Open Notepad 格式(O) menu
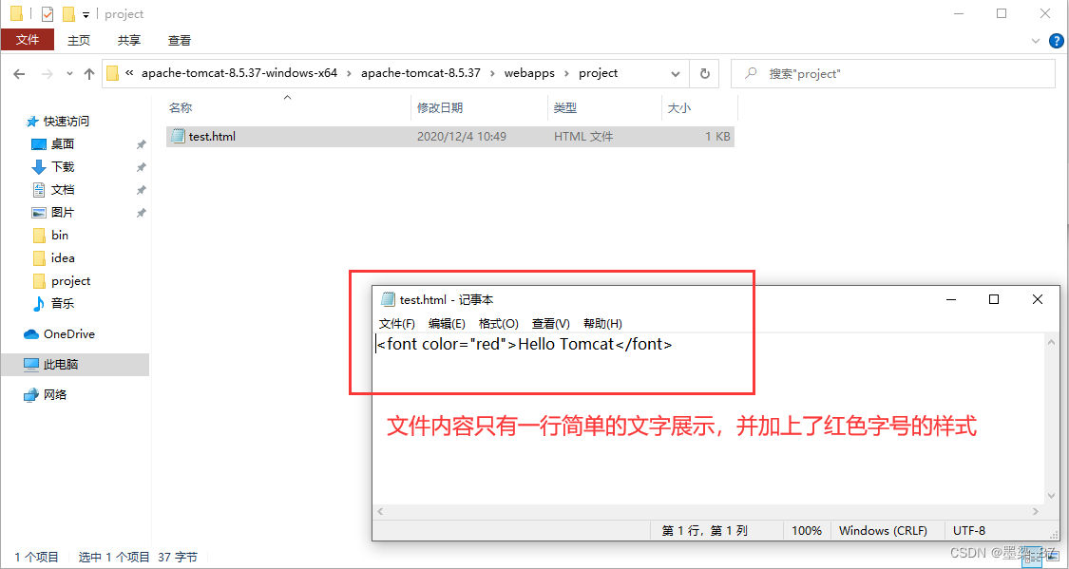 point(498,324)
